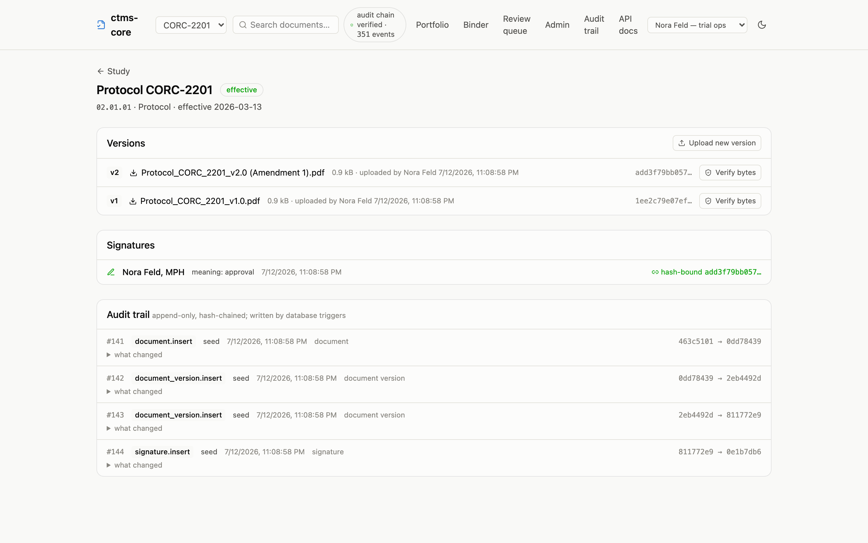Click hash chain 463c5101 → 0dd78439
The image size is (868, 543).
point(719,341)
